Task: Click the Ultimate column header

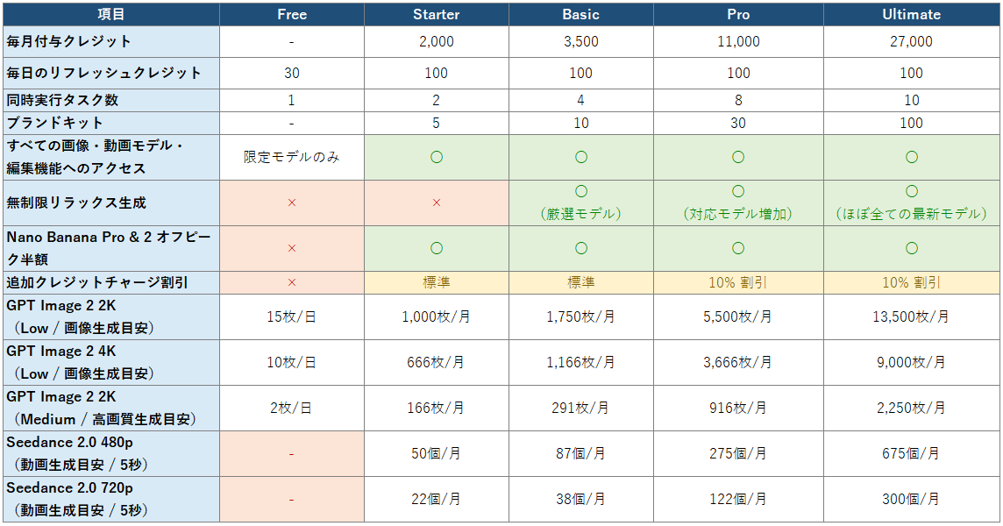Action: coord(912,14)
